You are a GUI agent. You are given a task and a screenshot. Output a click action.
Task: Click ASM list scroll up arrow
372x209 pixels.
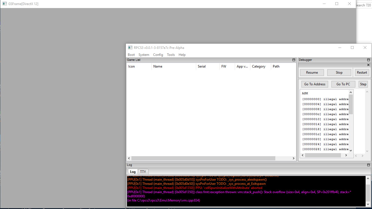click(351, 92)
